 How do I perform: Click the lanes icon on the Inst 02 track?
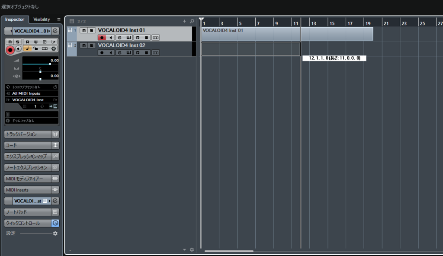[x=155, y=53]
